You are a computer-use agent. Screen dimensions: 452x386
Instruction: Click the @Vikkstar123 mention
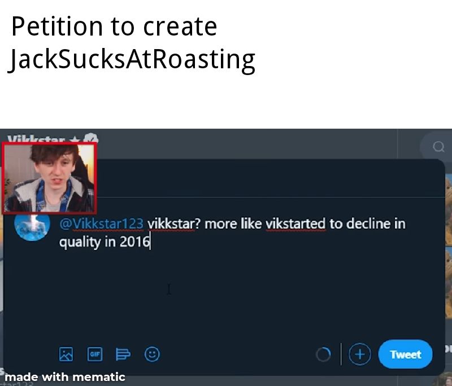click(101, 223)
